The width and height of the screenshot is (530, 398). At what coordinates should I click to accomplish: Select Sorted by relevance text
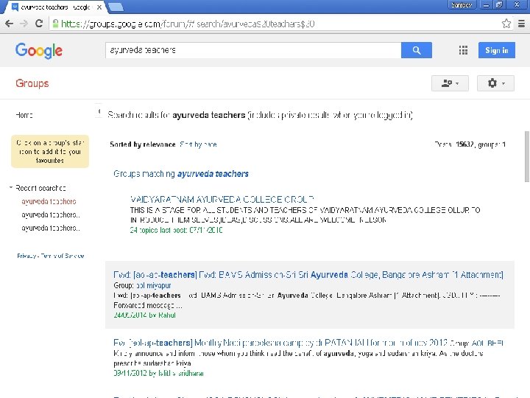(x=143, y=144)
